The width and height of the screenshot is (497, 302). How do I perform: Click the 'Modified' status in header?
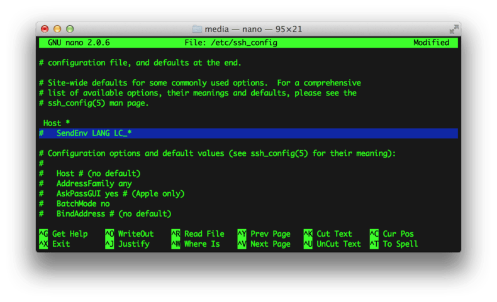point(431,43)
